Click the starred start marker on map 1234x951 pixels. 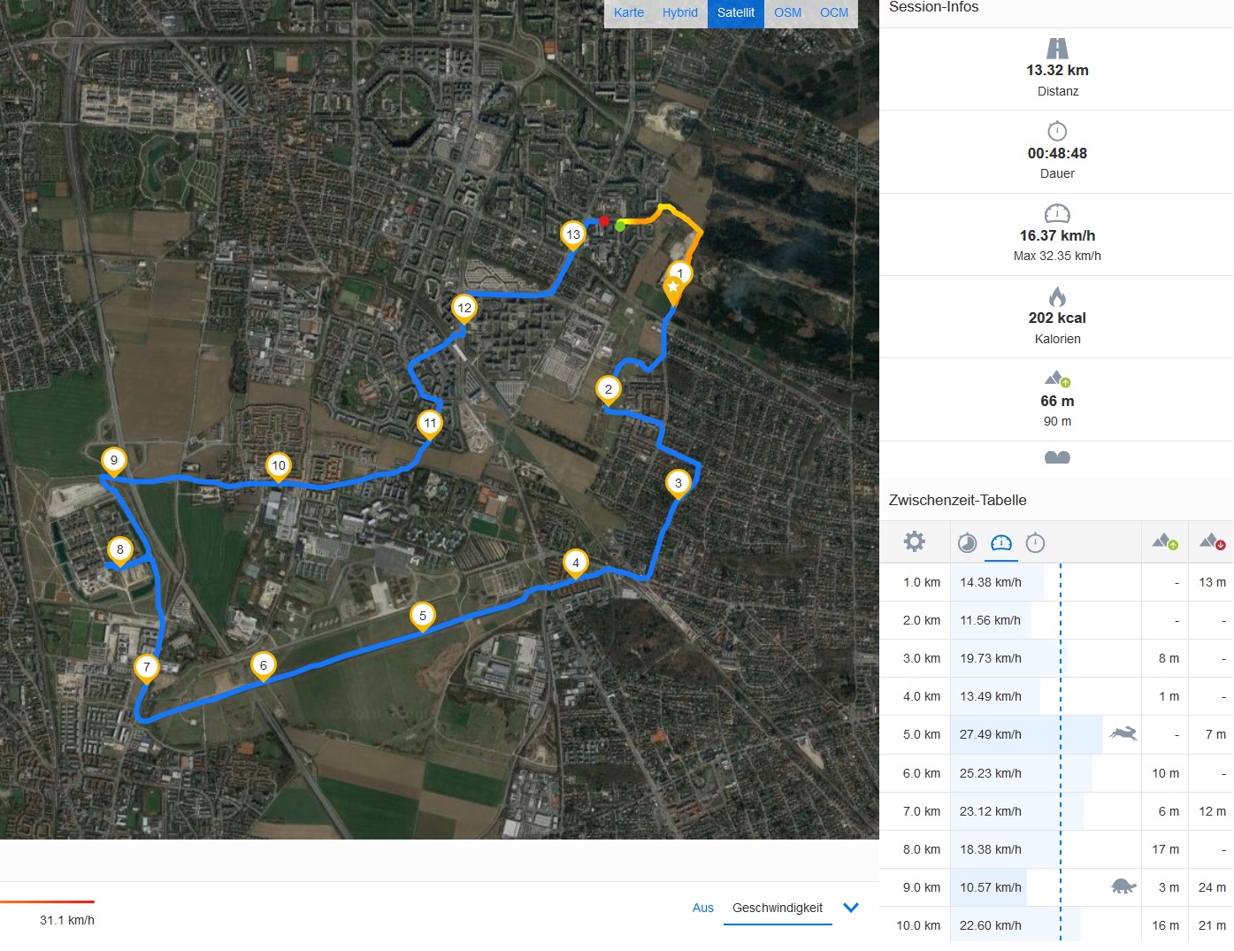(673, 290)
